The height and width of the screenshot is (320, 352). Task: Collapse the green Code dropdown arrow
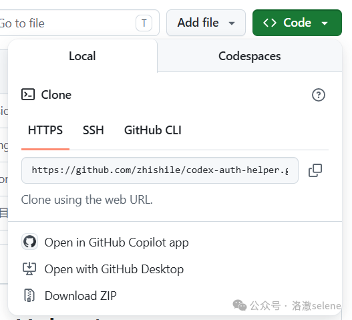pyautogui.click(x=325, y=23)
